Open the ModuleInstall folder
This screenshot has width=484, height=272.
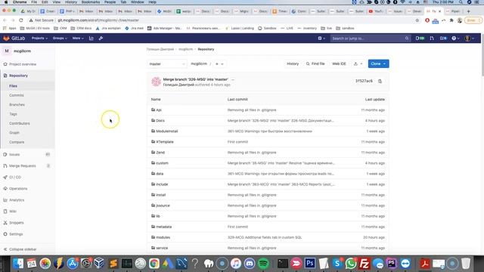pyautogui.click(x=166, y=131)
